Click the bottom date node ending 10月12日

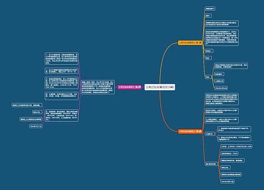228,182
